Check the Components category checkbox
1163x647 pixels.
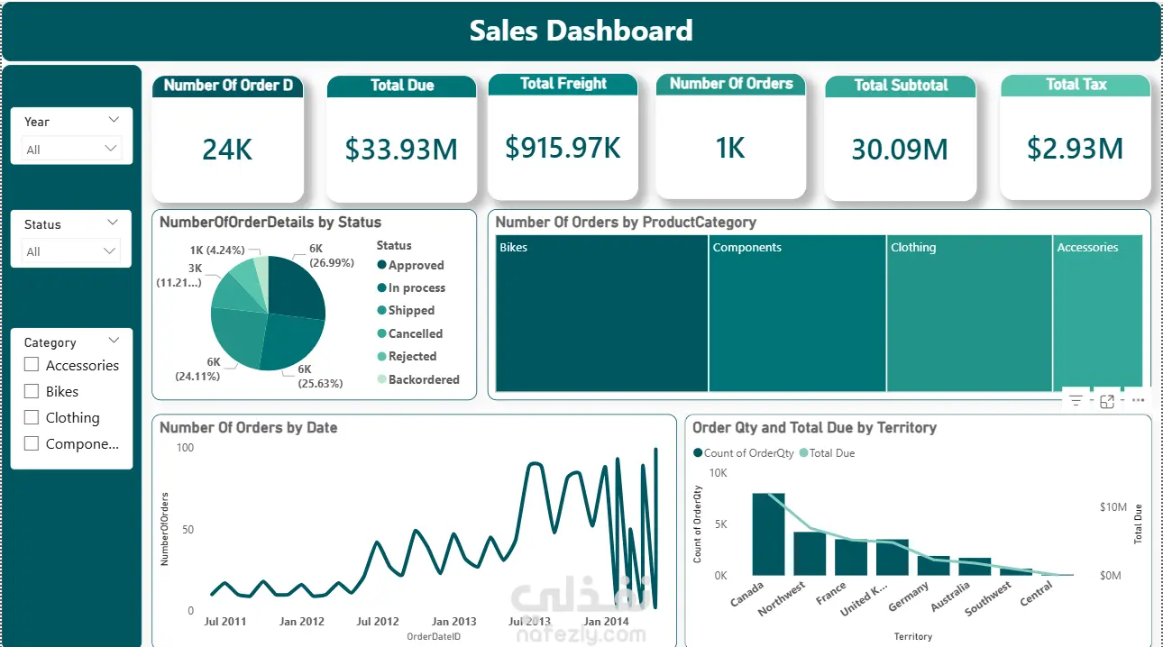point(32,443)
